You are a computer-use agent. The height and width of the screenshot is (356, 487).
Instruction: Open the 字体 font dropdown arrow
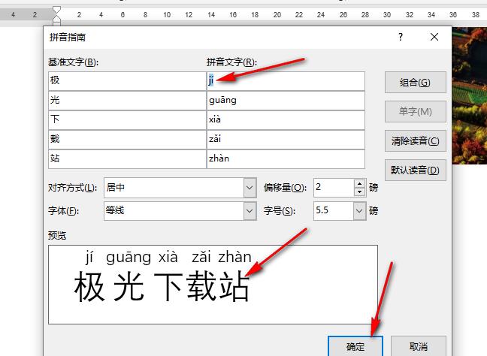pyautogui.click(x=250, y=211)
